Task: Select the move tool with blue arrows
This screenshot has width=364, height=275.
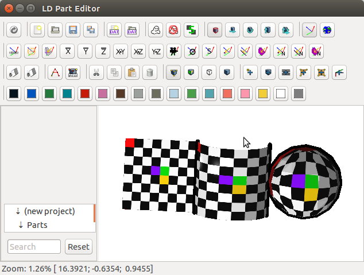Action: pos(233,30)
